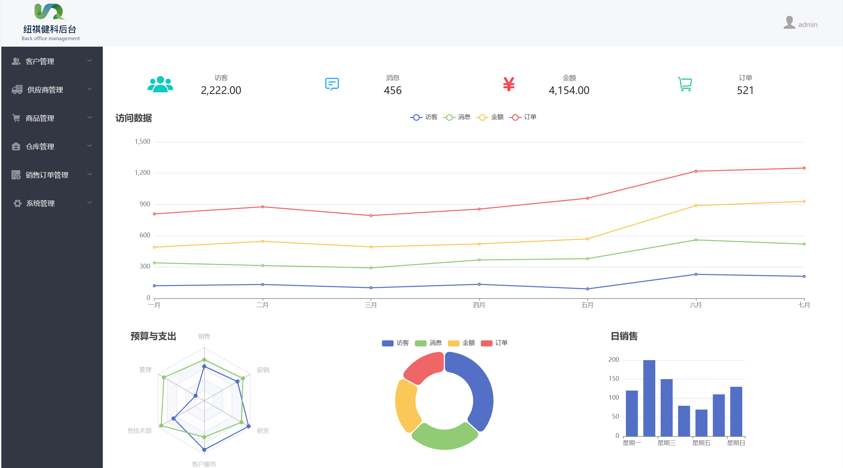Viewport: 843px width, 468px height.
Task: Open the 仓库管理 menu
Action: tap(52, 146)
